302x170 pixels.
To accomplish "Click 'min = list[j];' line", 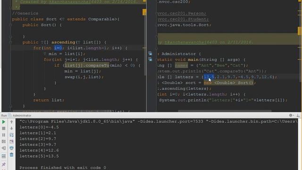I will tap(83, 71).
